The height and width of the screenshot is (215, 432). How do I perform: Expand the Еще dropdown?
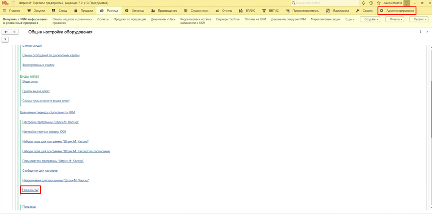point(349,19)
